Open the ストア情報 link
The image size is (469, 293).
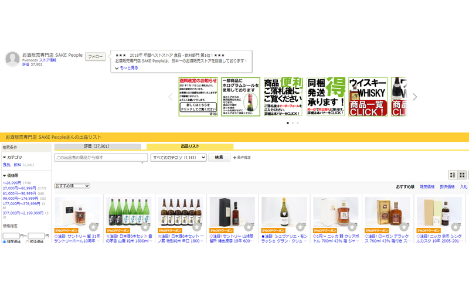coord(48,60)
